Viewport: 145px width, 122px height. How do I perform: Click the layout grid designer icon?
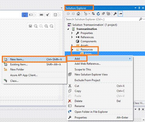pos(55,15)
